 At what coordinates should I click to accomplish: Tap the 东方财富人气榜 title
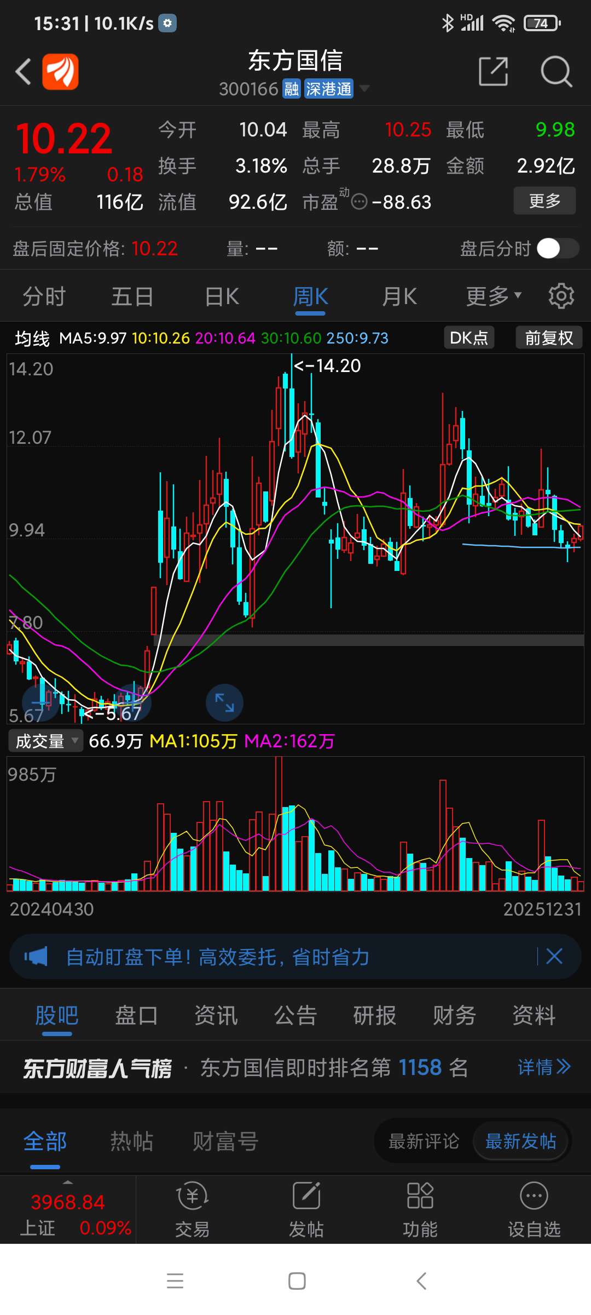coord(97,1068)
